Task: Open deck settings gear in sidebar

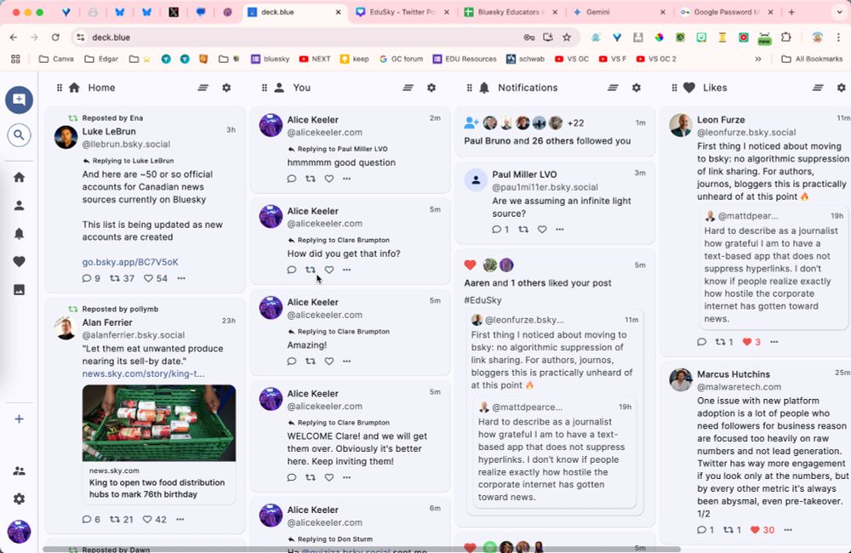Action: [19, 499]
